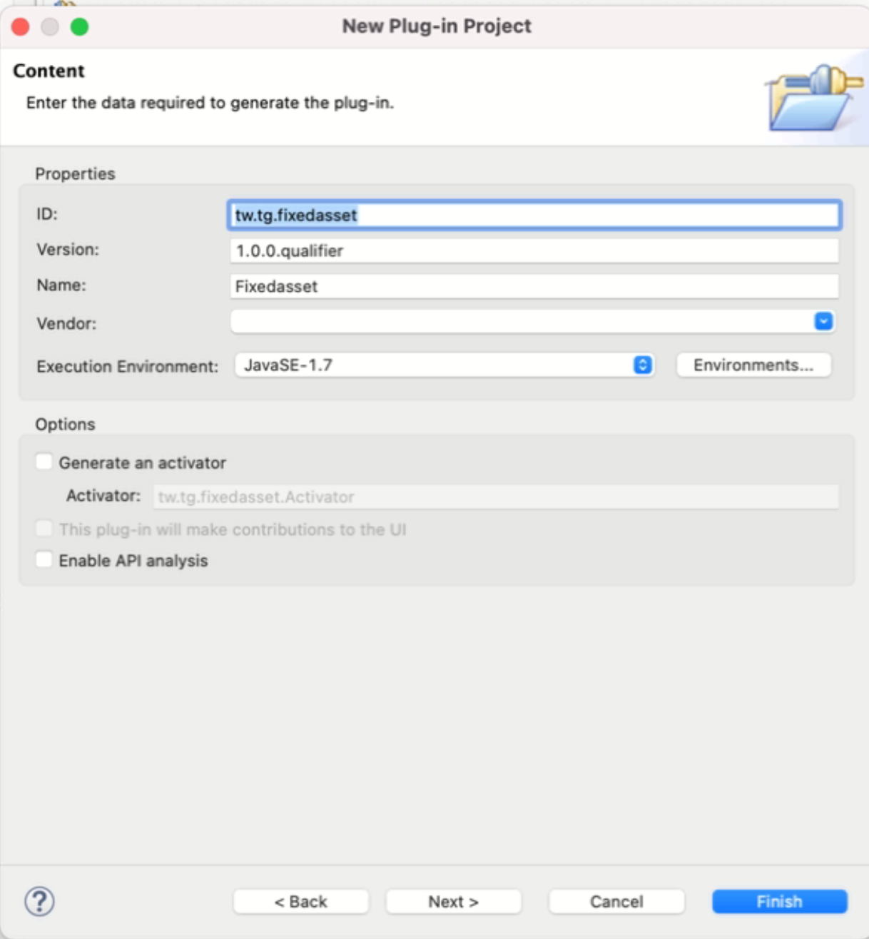Enable the Generate an activator checkbox
The height and width of the screenshot is (939, 869).
click(x=44, y=462)
